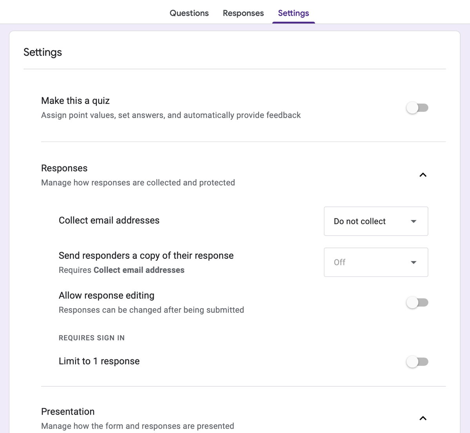This screenshot has height=433, width=470.
Task: Click the Responses section heading
Action: pyautogui.click(x=64, y=168)
